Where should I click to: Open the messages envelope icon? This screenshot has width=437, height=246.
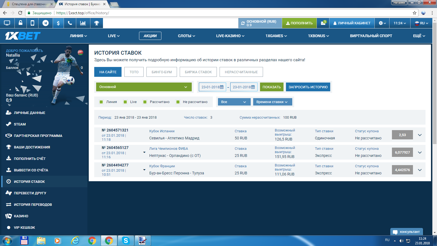point(323,23)
